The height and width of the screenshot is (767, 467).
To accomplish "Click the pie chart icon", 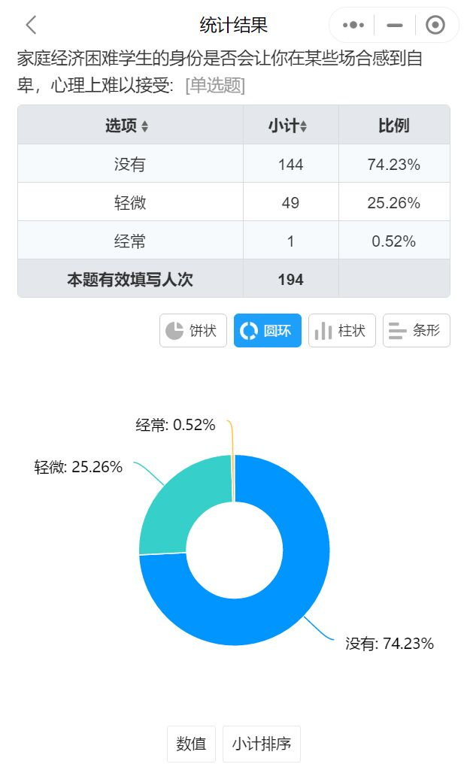I will pyautogui.click(x=174, y=331).
